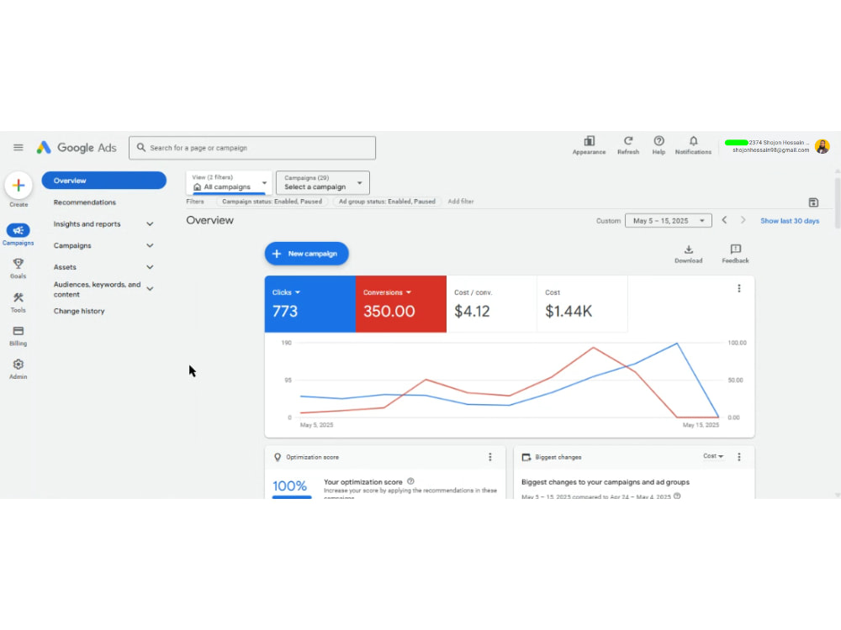Click search for a page or campaign field
The height and width of the screenshot is (630, 841).
coord(252,148)
